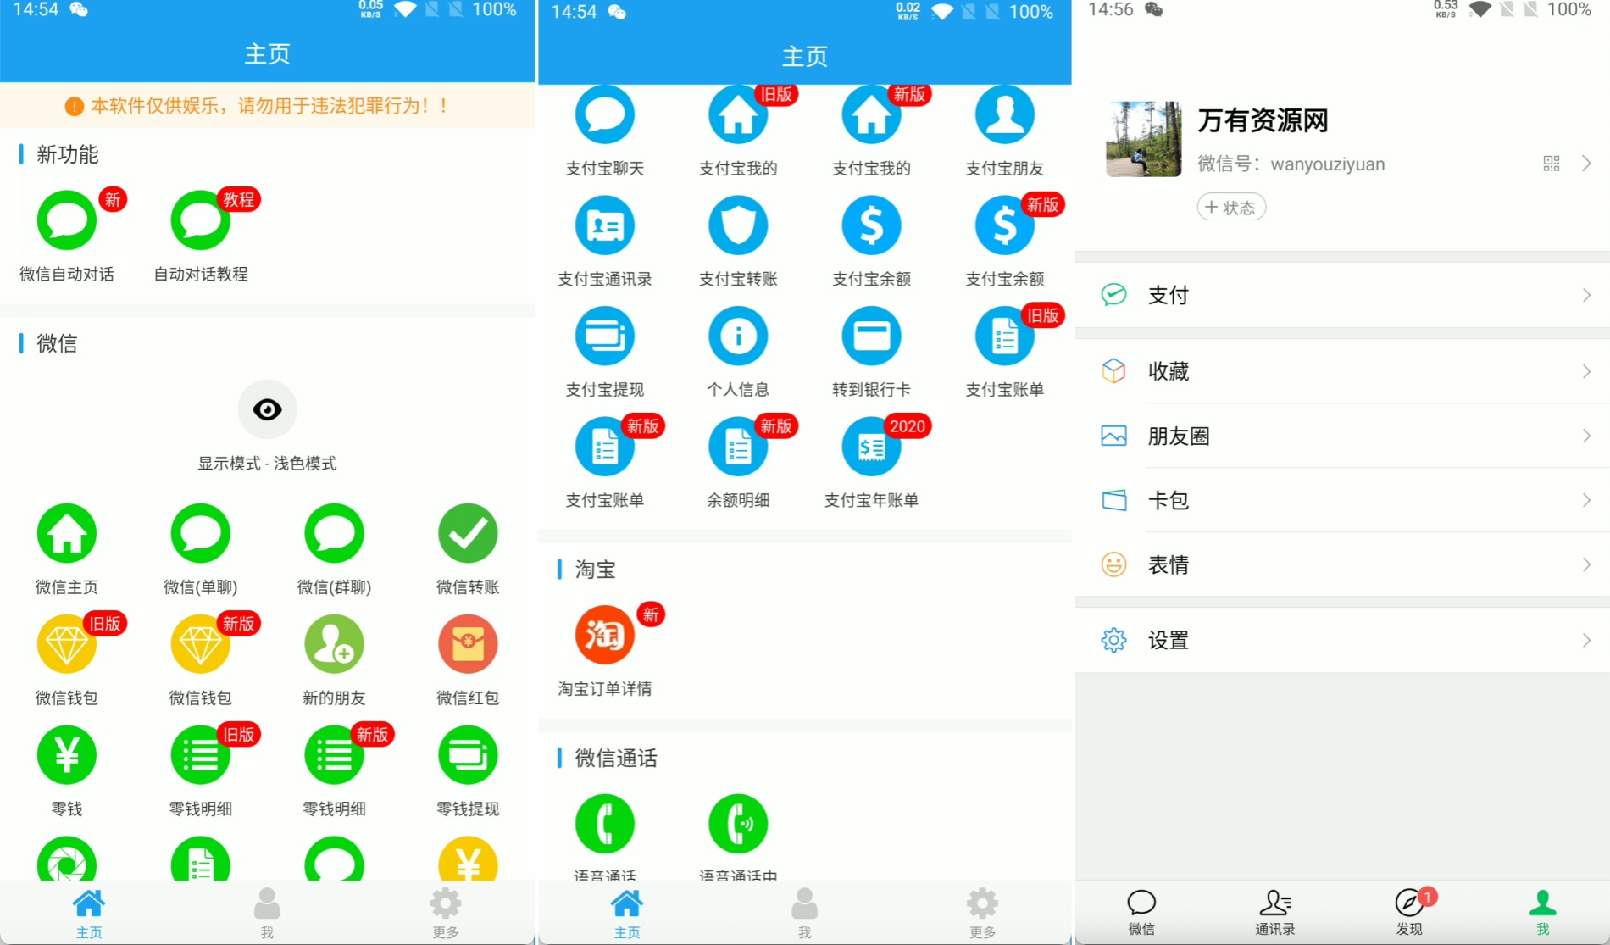Add a status via the 状态 button

[1230, 207]
